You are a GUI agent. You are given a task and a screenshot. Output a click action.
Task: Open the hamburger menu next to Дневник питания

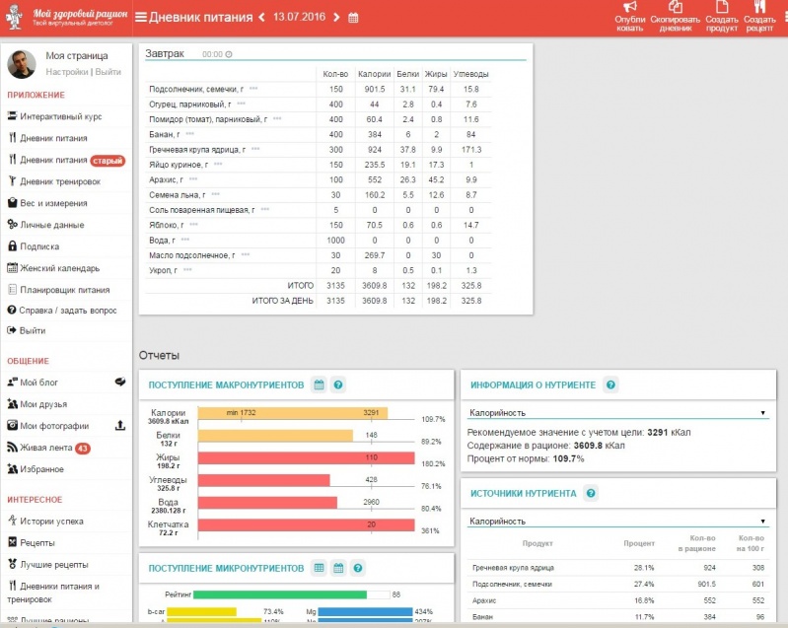[141, 17]
